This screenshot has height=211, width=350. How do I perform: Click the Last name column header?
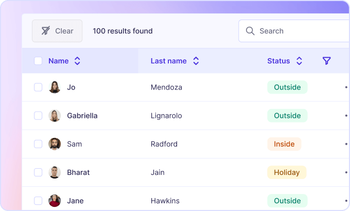click(x=168, y=61)
